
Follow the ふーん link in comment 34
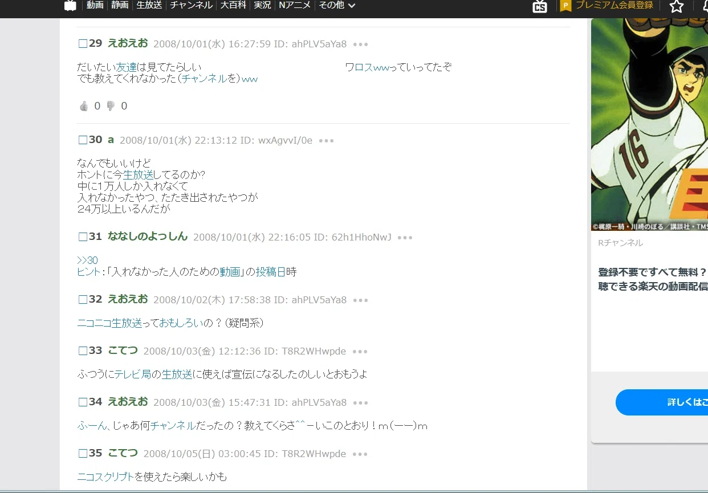(92, 426)
